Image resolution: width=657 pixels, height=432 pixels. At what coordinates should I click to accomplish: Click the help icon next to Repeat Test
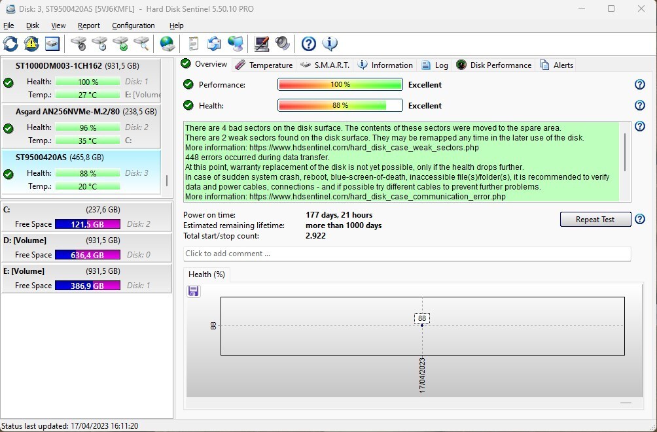pyautogui.click(x=640, y=219)
